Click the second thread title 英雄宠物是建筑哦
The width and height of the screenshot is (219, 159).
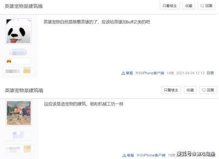coord(24,91)
